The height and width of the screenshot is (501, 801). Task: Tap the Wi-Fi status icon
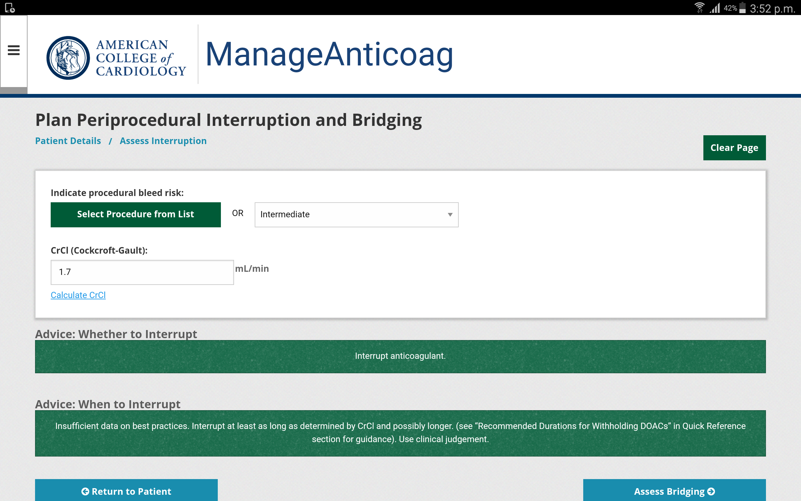point(699,8)
